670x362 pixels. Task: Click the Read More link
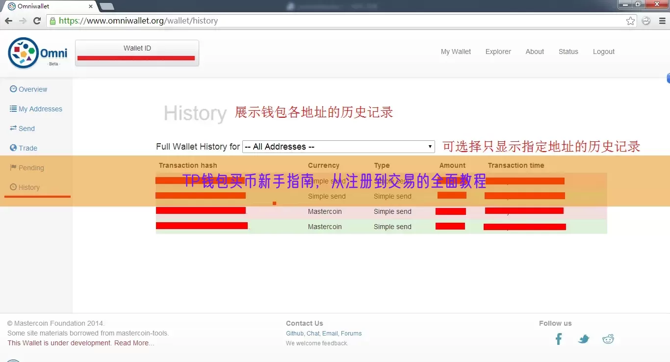tap(134, 343)
